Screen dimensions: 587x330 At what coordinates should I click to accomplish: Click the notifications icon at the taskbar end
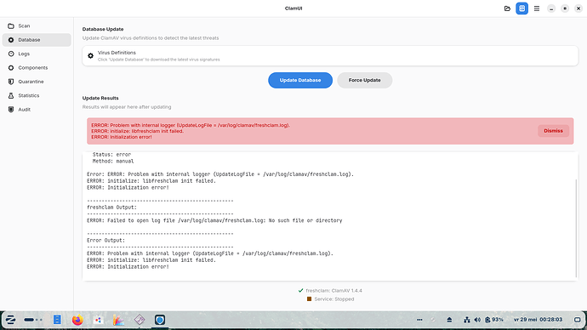coord(578,320)
